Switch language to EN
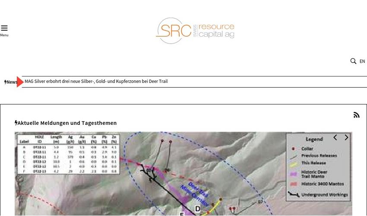Screen dimensions: 367x216 362,61
